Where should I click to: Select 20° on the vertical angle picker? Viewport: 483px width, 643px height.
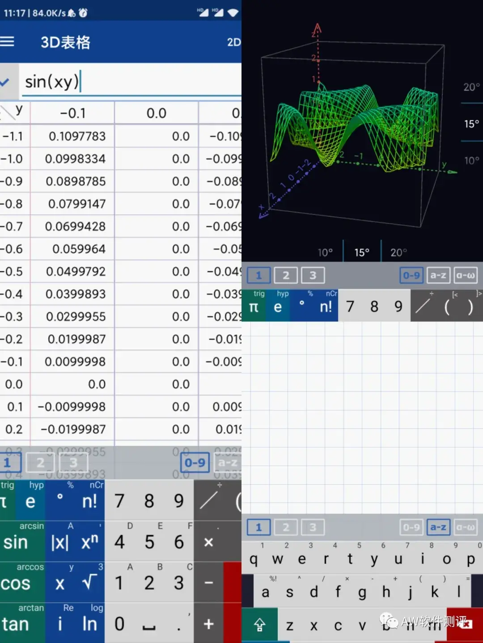[x=471, y=87]
